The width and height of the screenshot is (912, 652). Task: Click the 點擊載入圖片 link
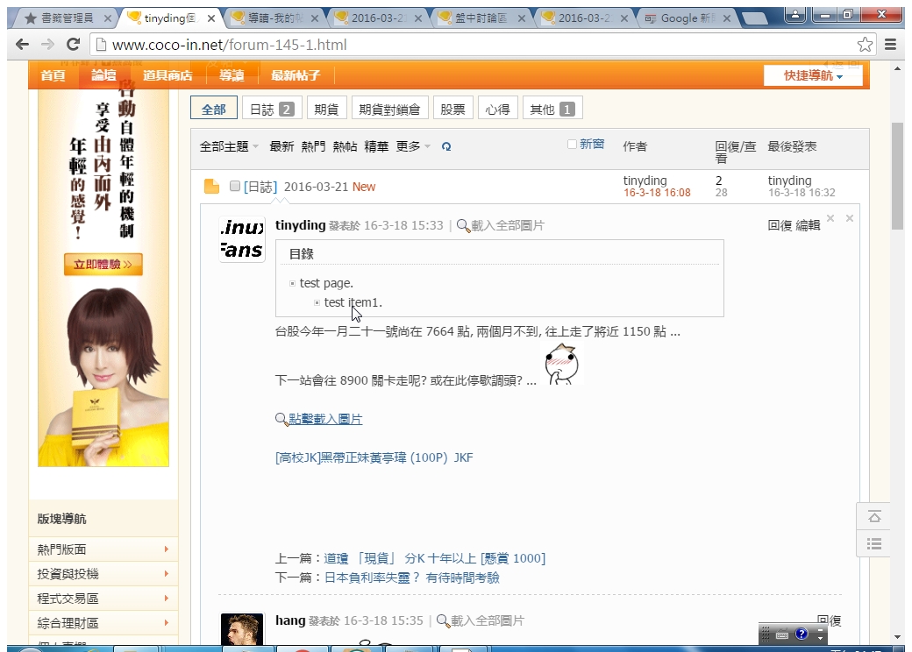click(x=325, y=419)
